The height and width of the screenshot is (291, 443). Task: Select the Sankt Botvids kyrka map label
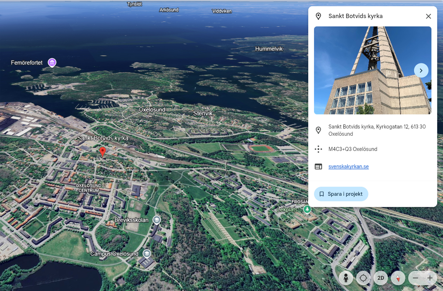point(102,138)
